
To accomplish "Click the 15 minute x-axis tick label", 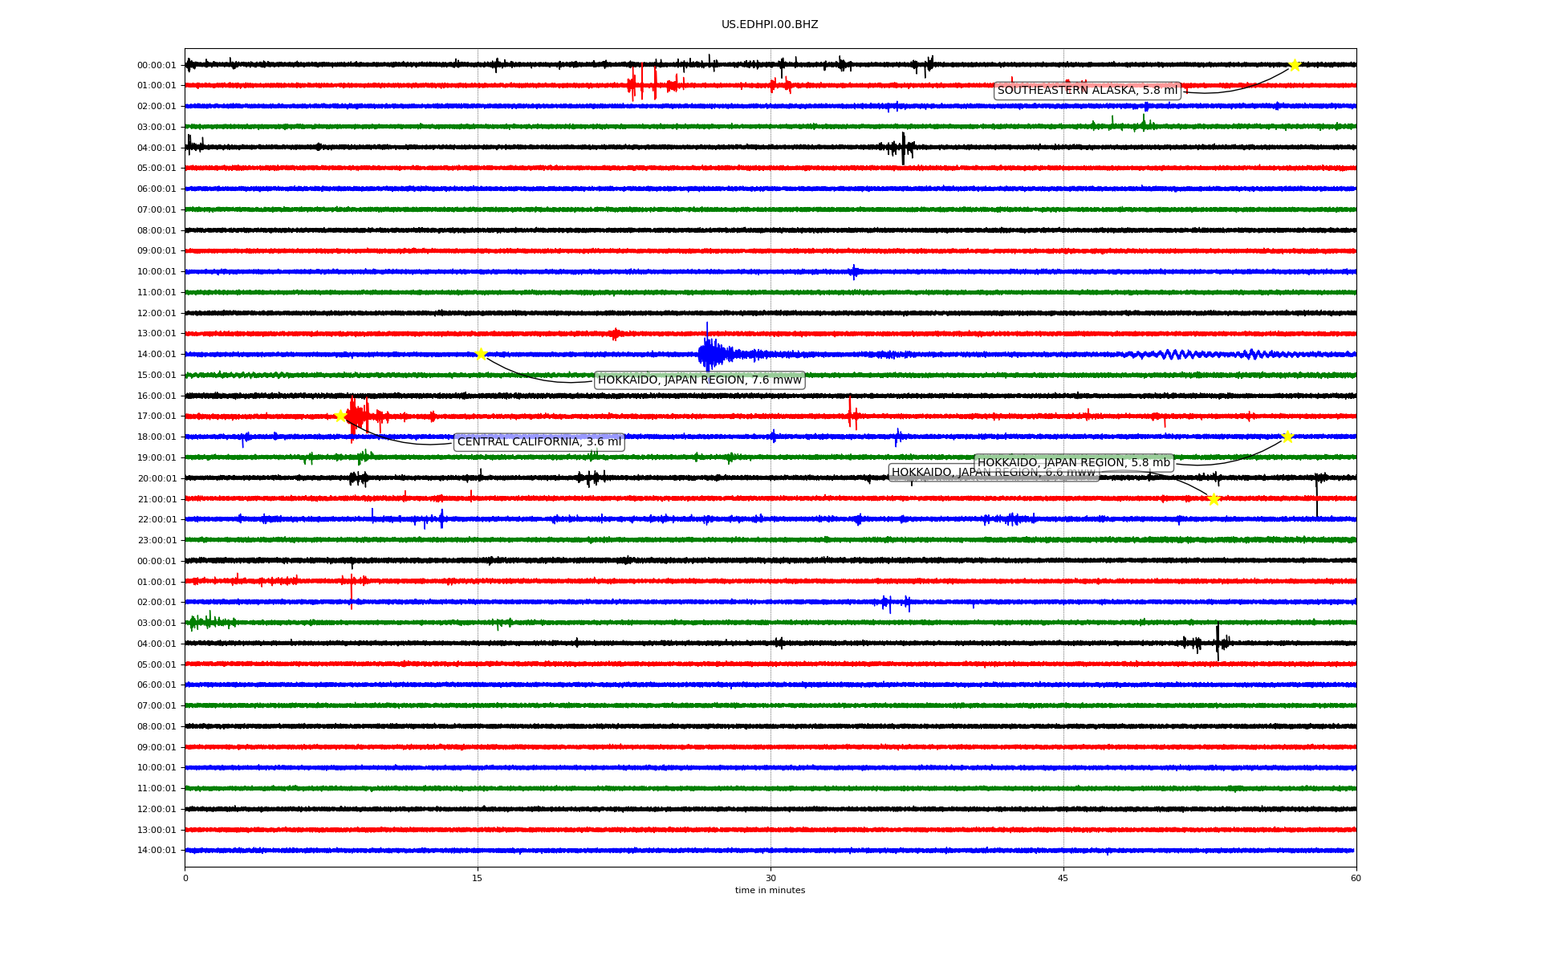I will click(478, 878).
